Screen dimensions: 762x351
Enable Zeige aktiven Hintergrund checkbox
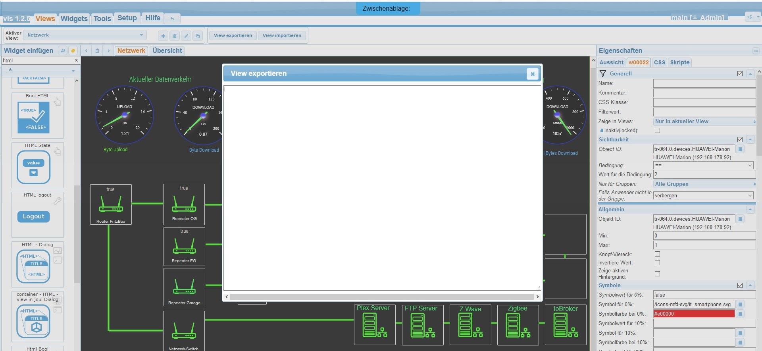click(657, 274)
